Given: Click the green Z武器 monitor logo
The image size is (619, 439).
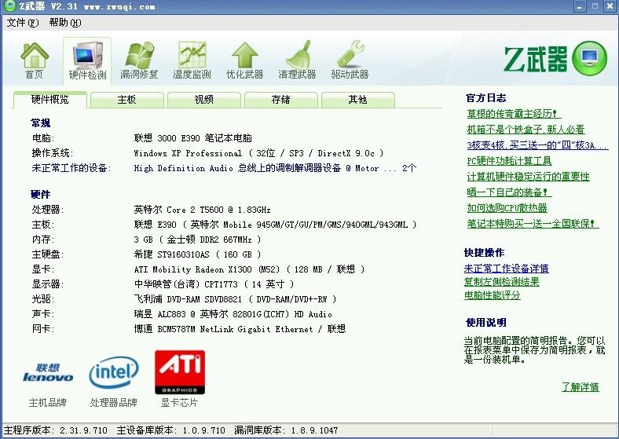Looking at the screenshot, I should pyautogui.click(x=589, y=58).
